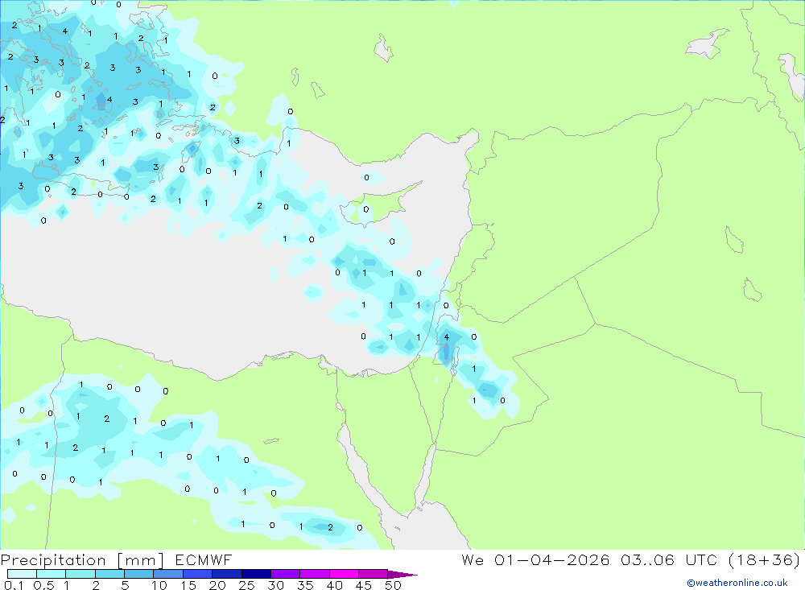Click legend value label '35'
Viewport: 805px width, 590px height.
(x=305, y=585)
